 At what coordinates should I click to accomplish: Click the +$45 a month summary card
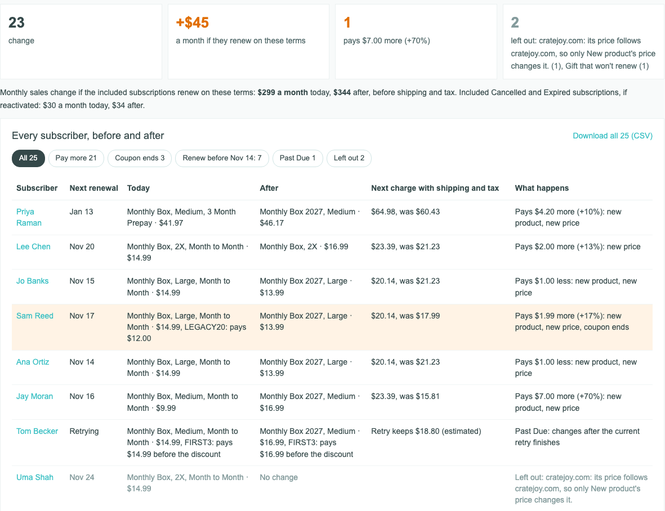[x=248, y=42]
